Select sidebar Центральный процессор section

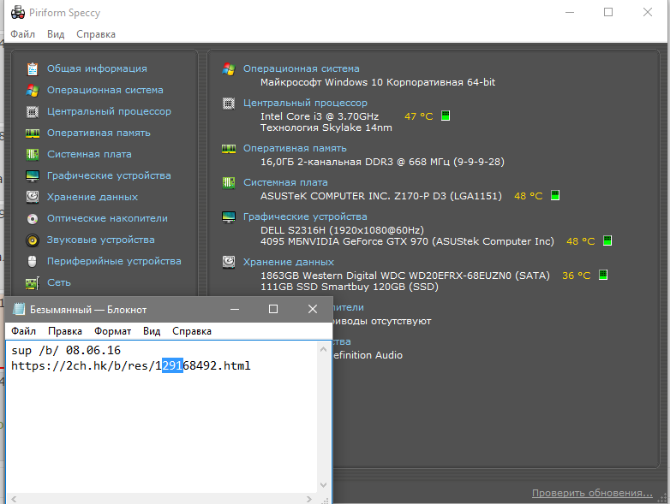[x=109, y=111]
